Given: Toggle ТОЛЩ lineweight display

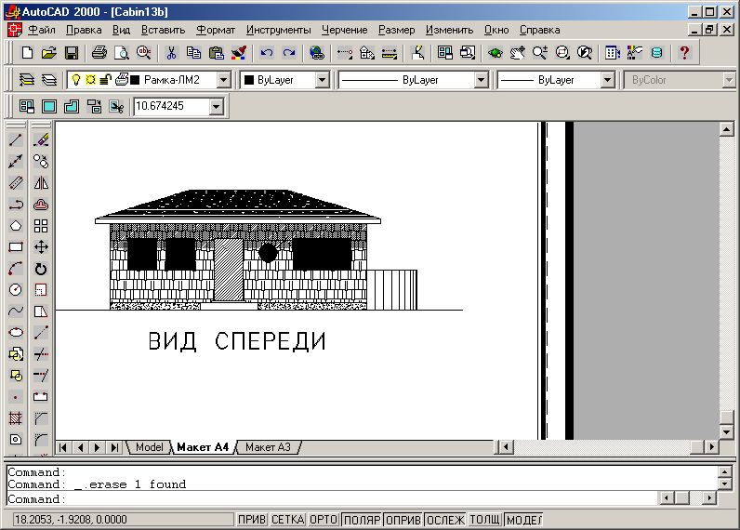Looking at the screenshot, I should (x=484, y=520).
